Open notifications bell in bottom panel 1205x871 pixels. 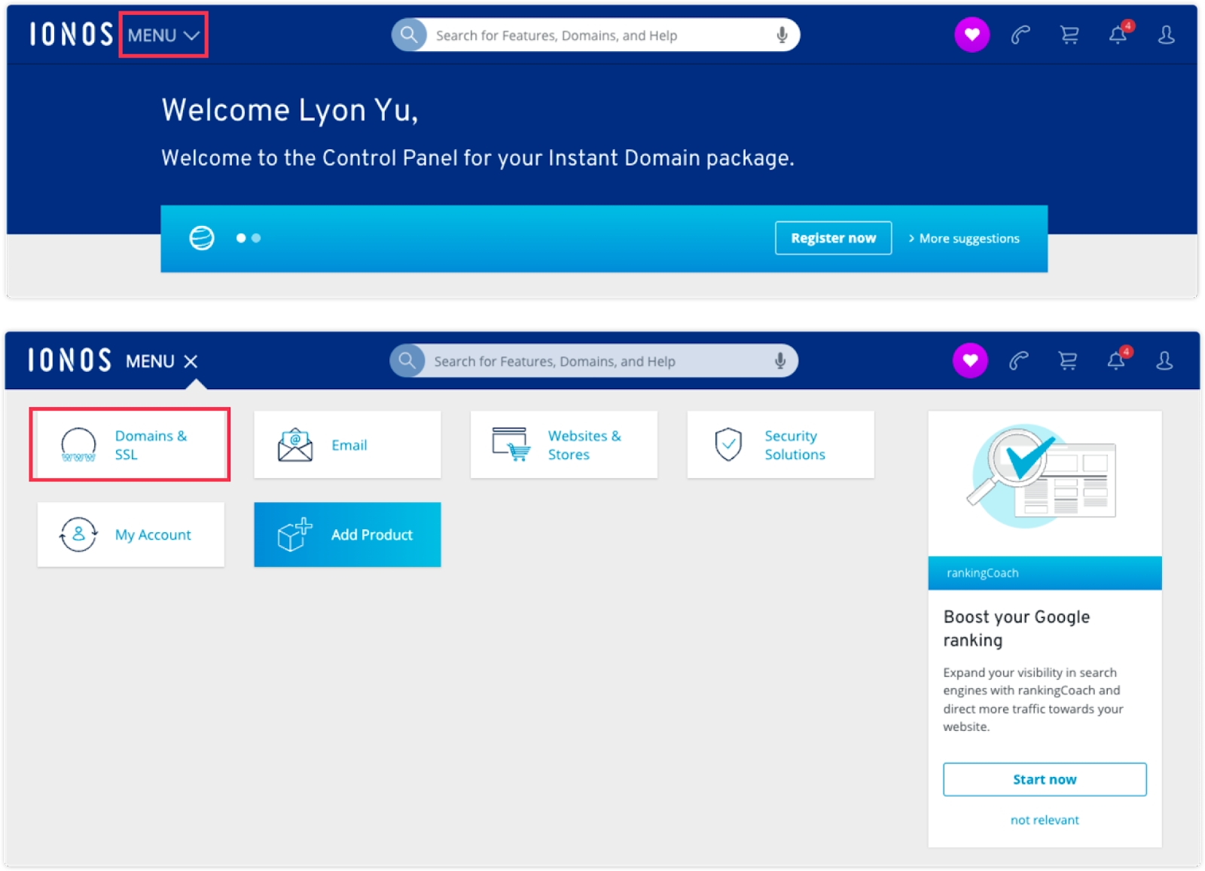pyautogui.click(x=1117, y=360)
